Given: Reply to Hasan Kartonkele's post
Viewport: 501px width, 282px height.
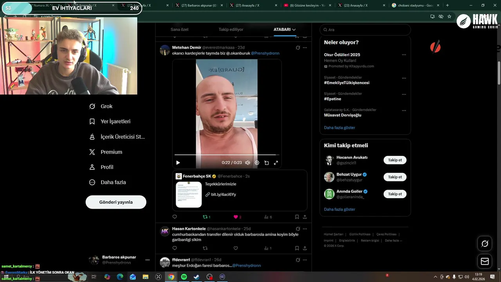Looking at the screenshot, I should click(175, 248).
